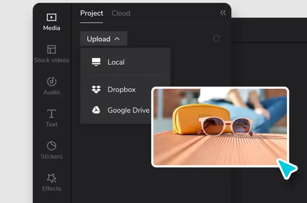Switch to the Project tab
This screenshot has width=307, height=203.
coord(92,13)
